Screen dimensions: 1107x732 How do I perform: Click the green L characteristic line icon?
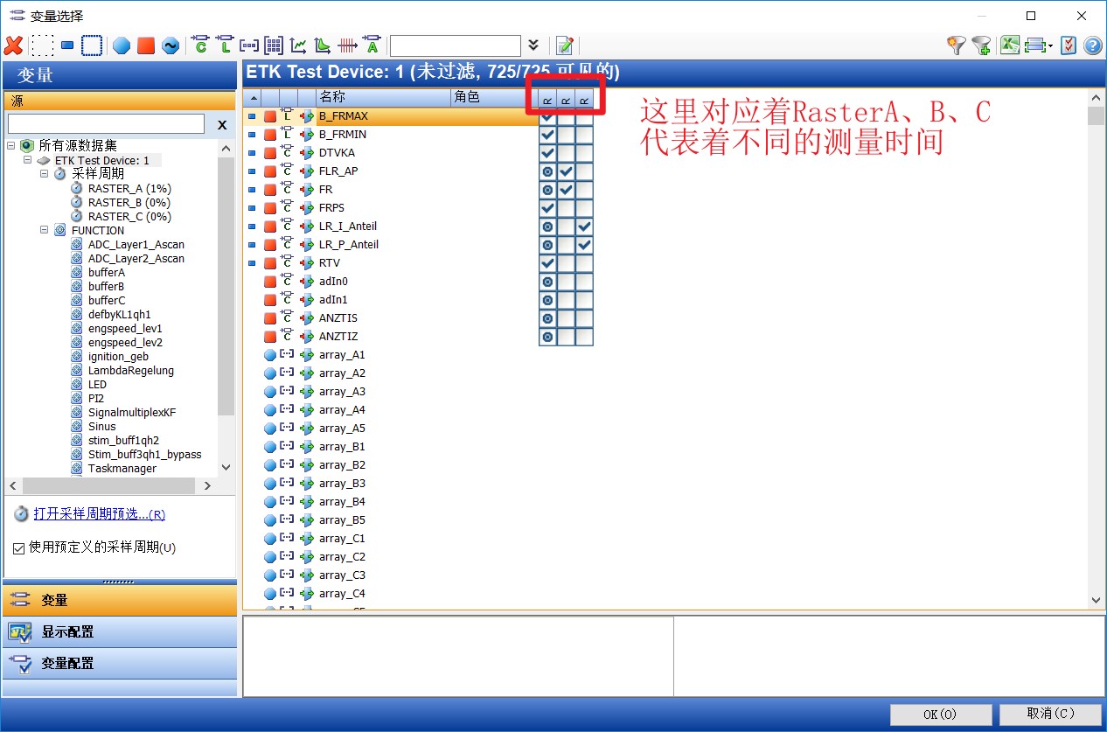click(226, 45)
